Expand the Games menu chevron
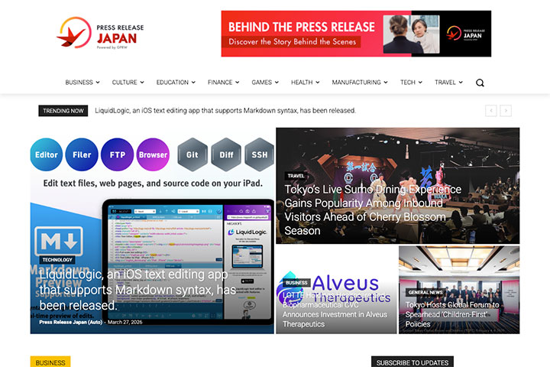 (277, 82)
